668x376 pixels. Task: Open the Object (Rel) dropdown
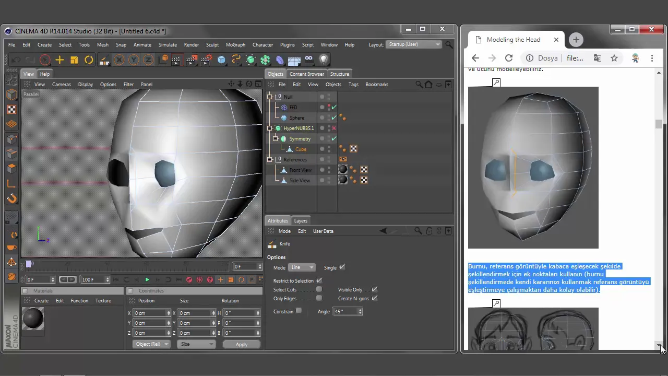click(x=151, y=344)
